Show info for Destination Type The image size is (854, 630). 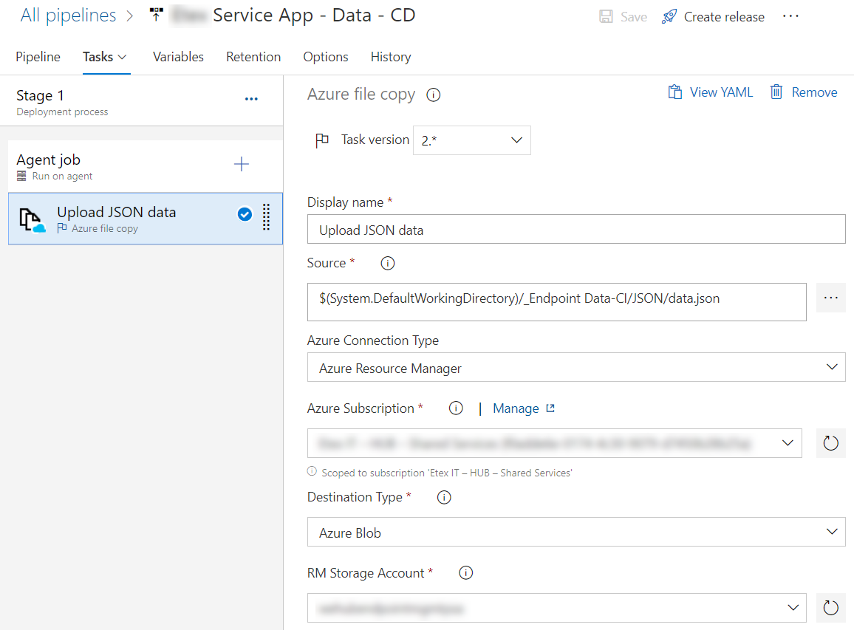coord(444,498)
